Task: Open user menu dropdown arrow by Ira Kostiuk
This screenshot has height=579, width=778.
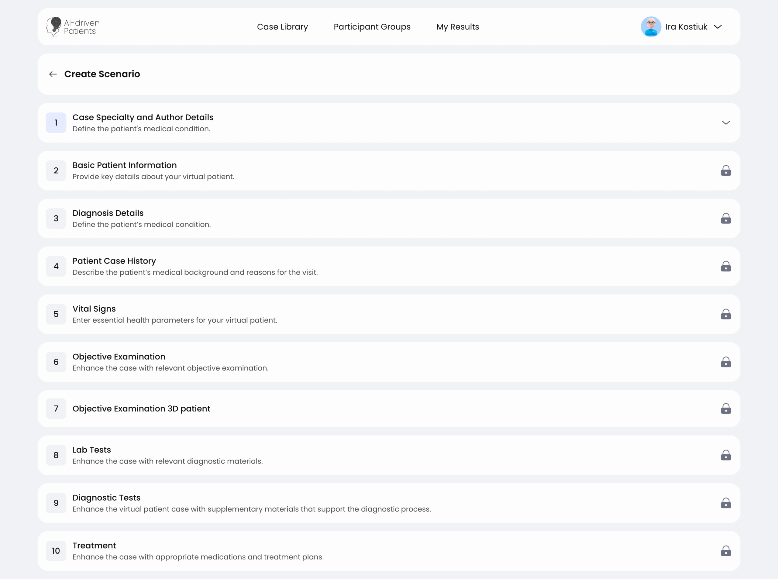Action: click(718, 27)
